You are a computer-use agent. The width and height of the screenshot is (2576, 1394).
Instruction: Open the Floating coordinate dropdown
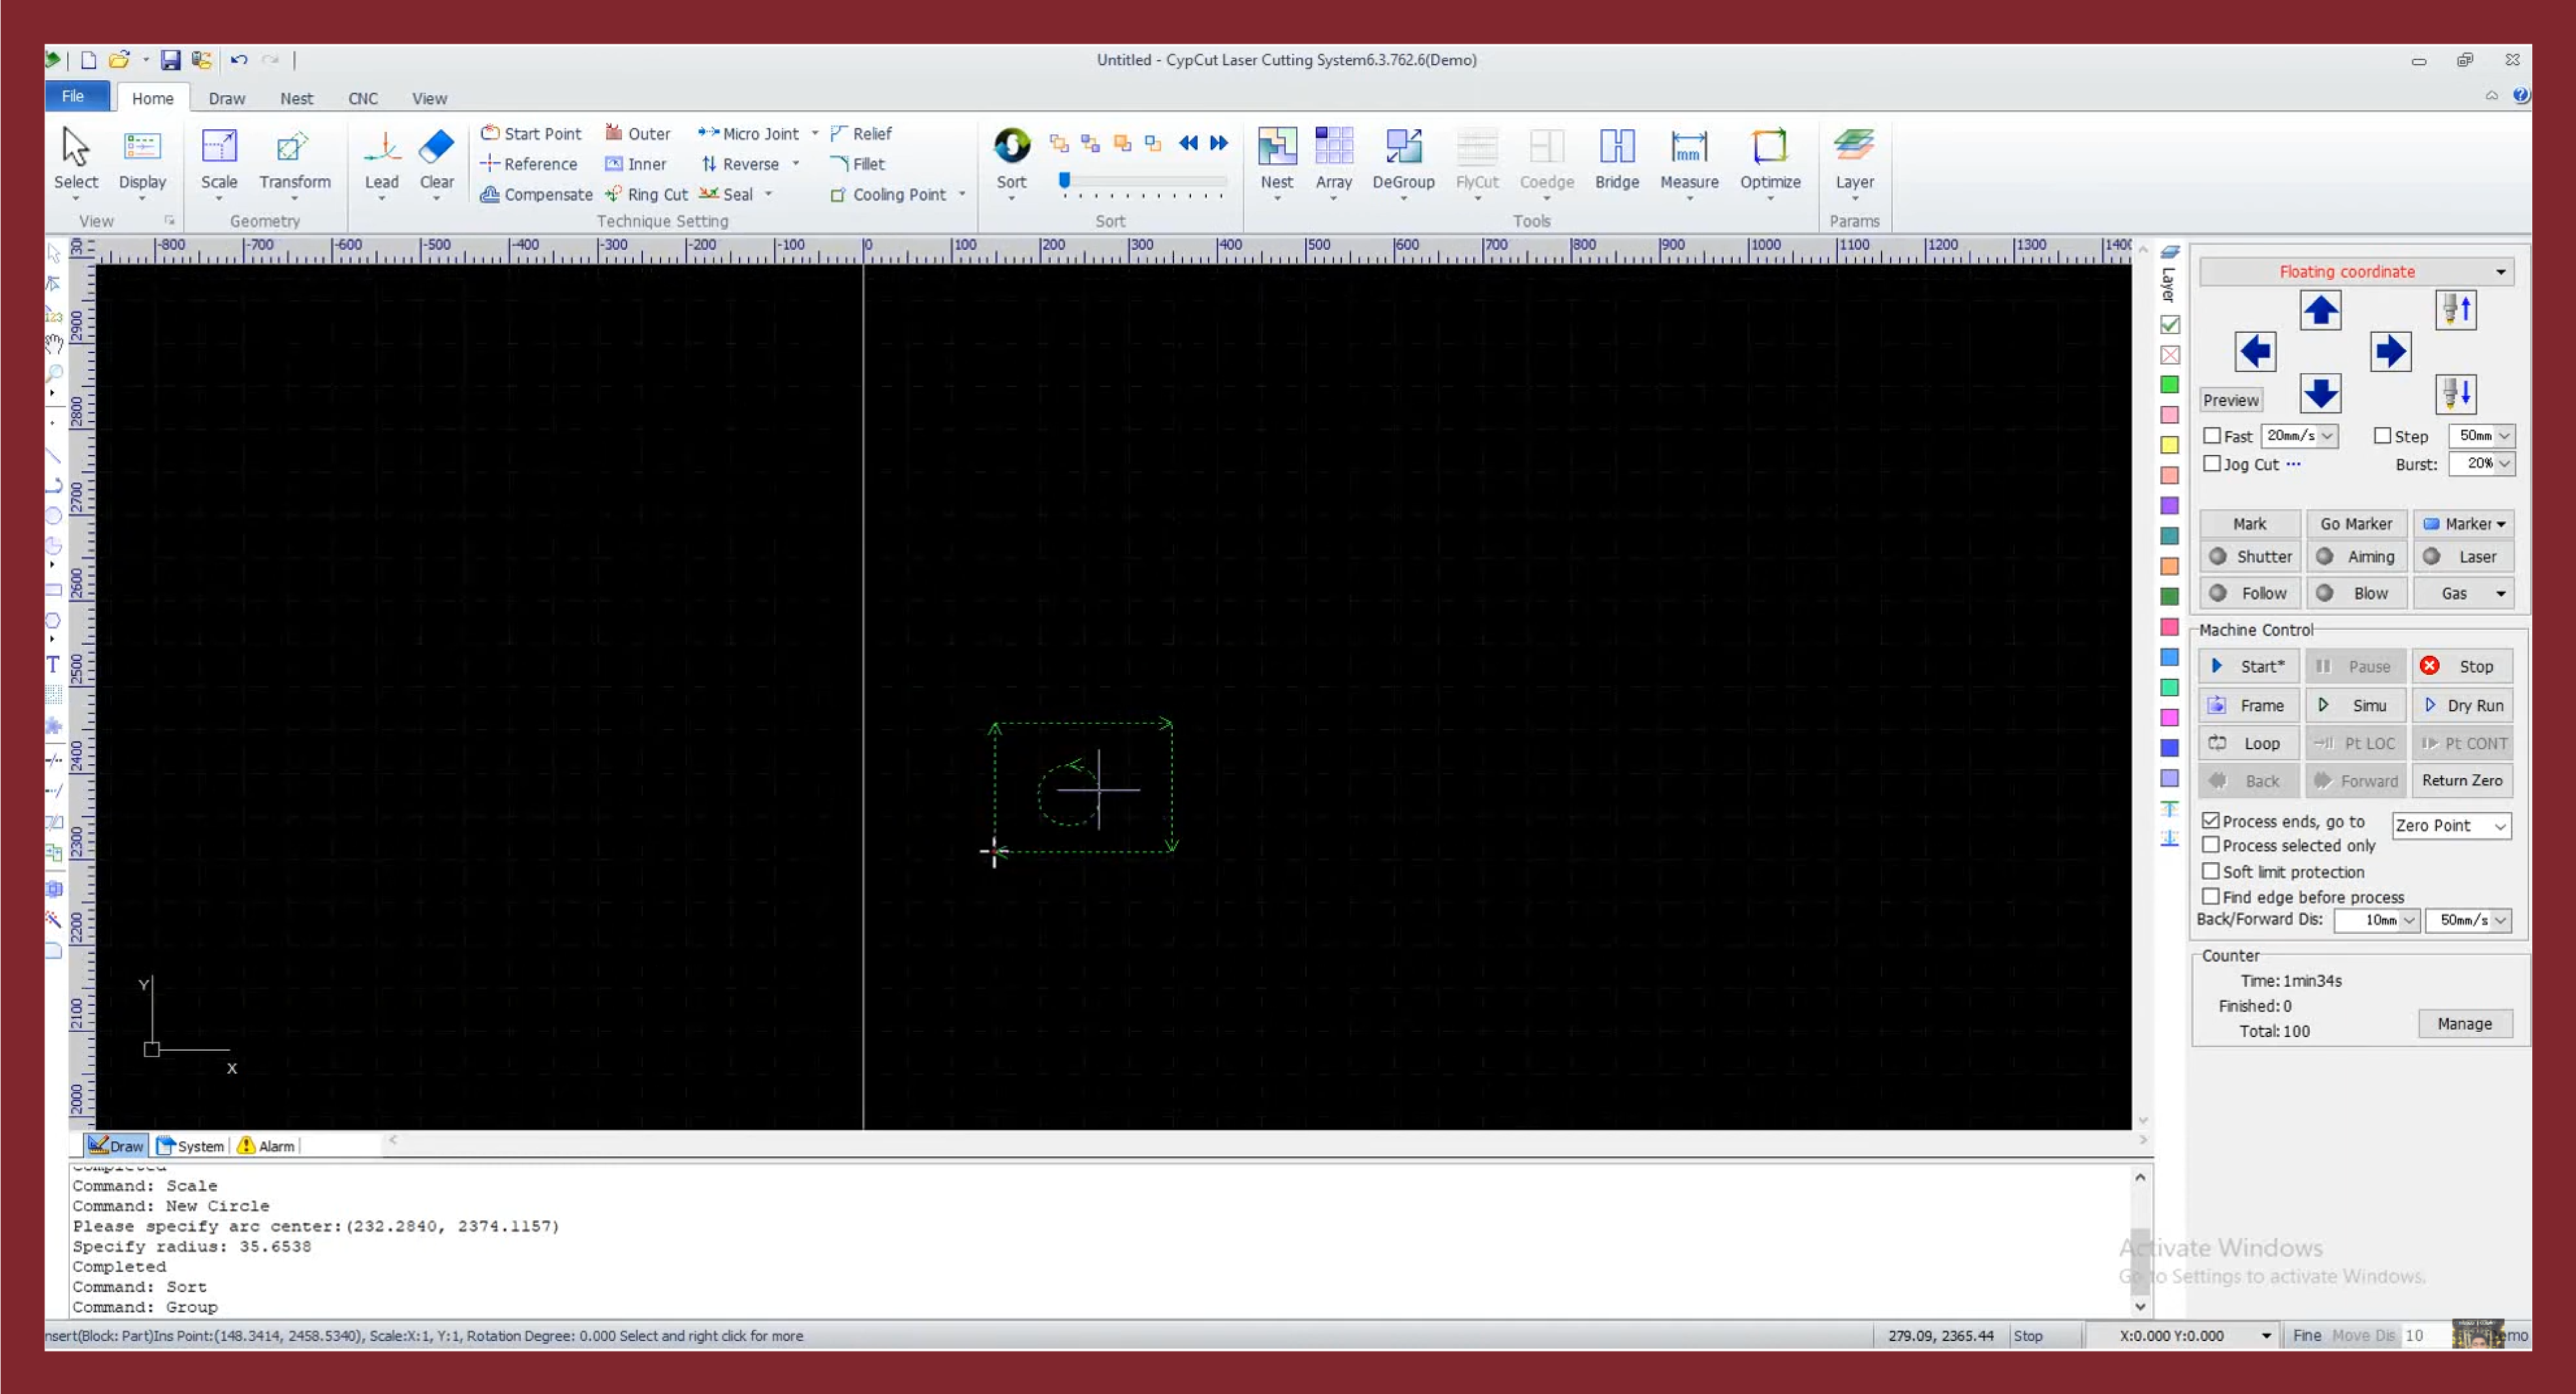coord(2356,272)
